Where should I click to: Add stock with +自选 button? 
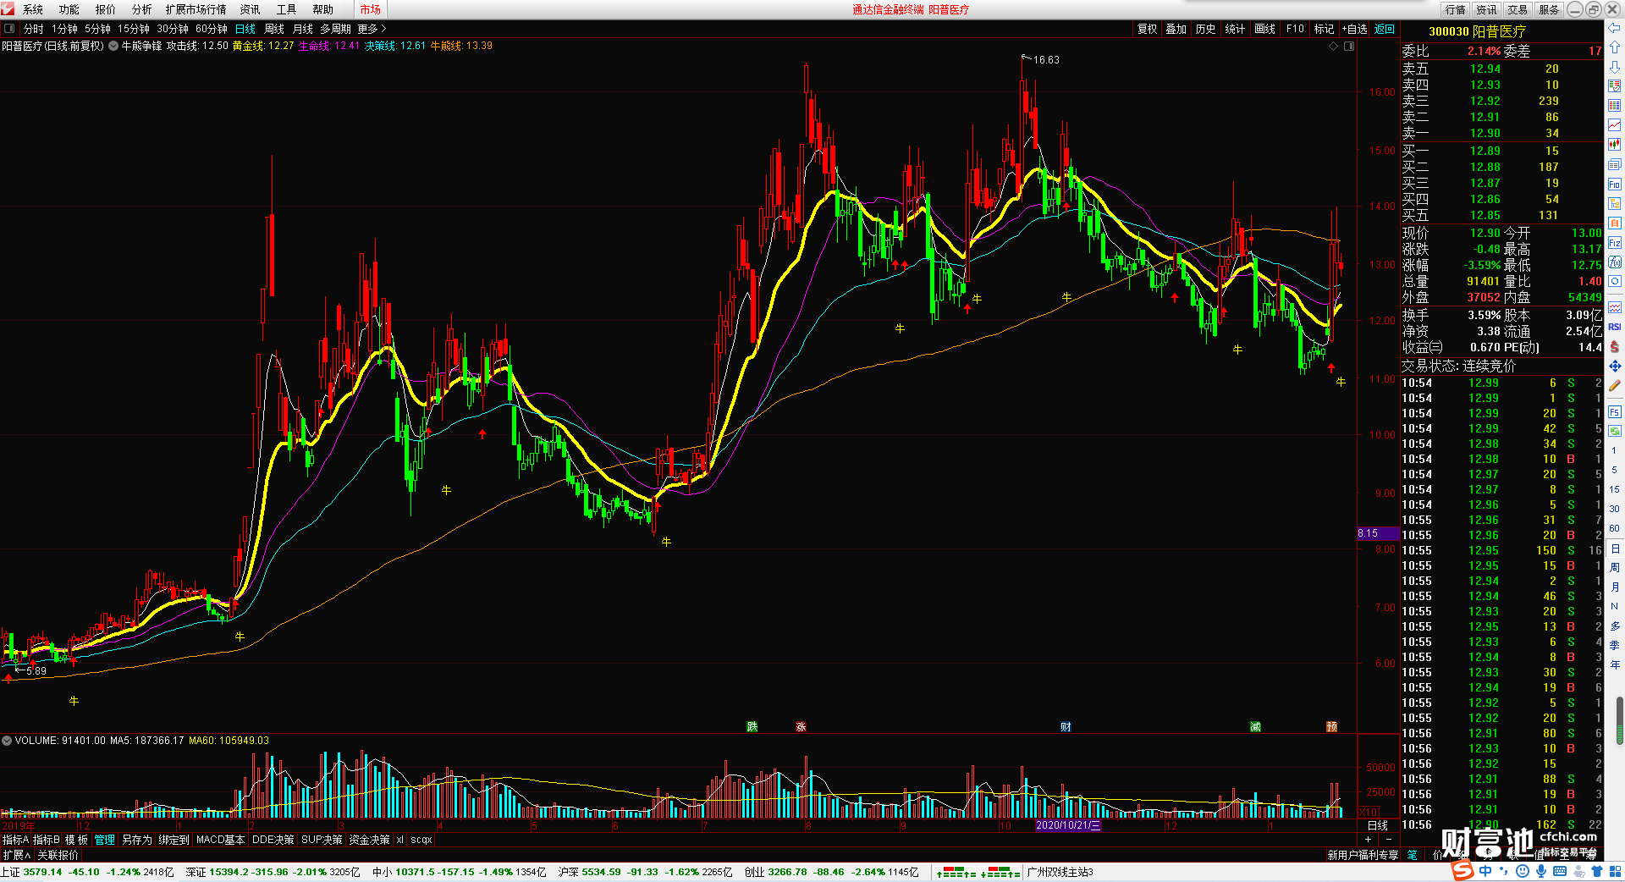point(1354,29)
